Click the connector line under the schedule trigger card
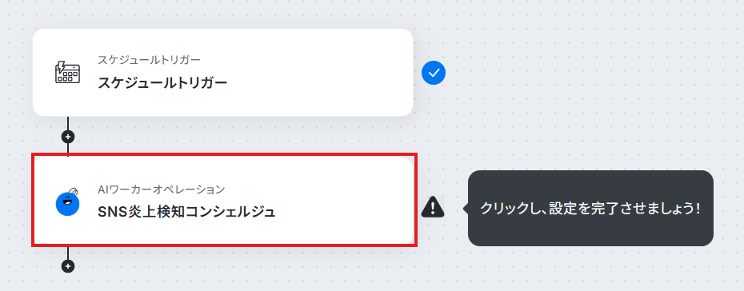 tap(68, 123)
